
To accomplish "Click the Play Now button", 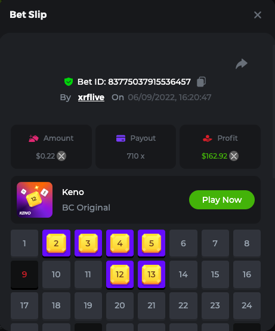I will tap(222, 200).
